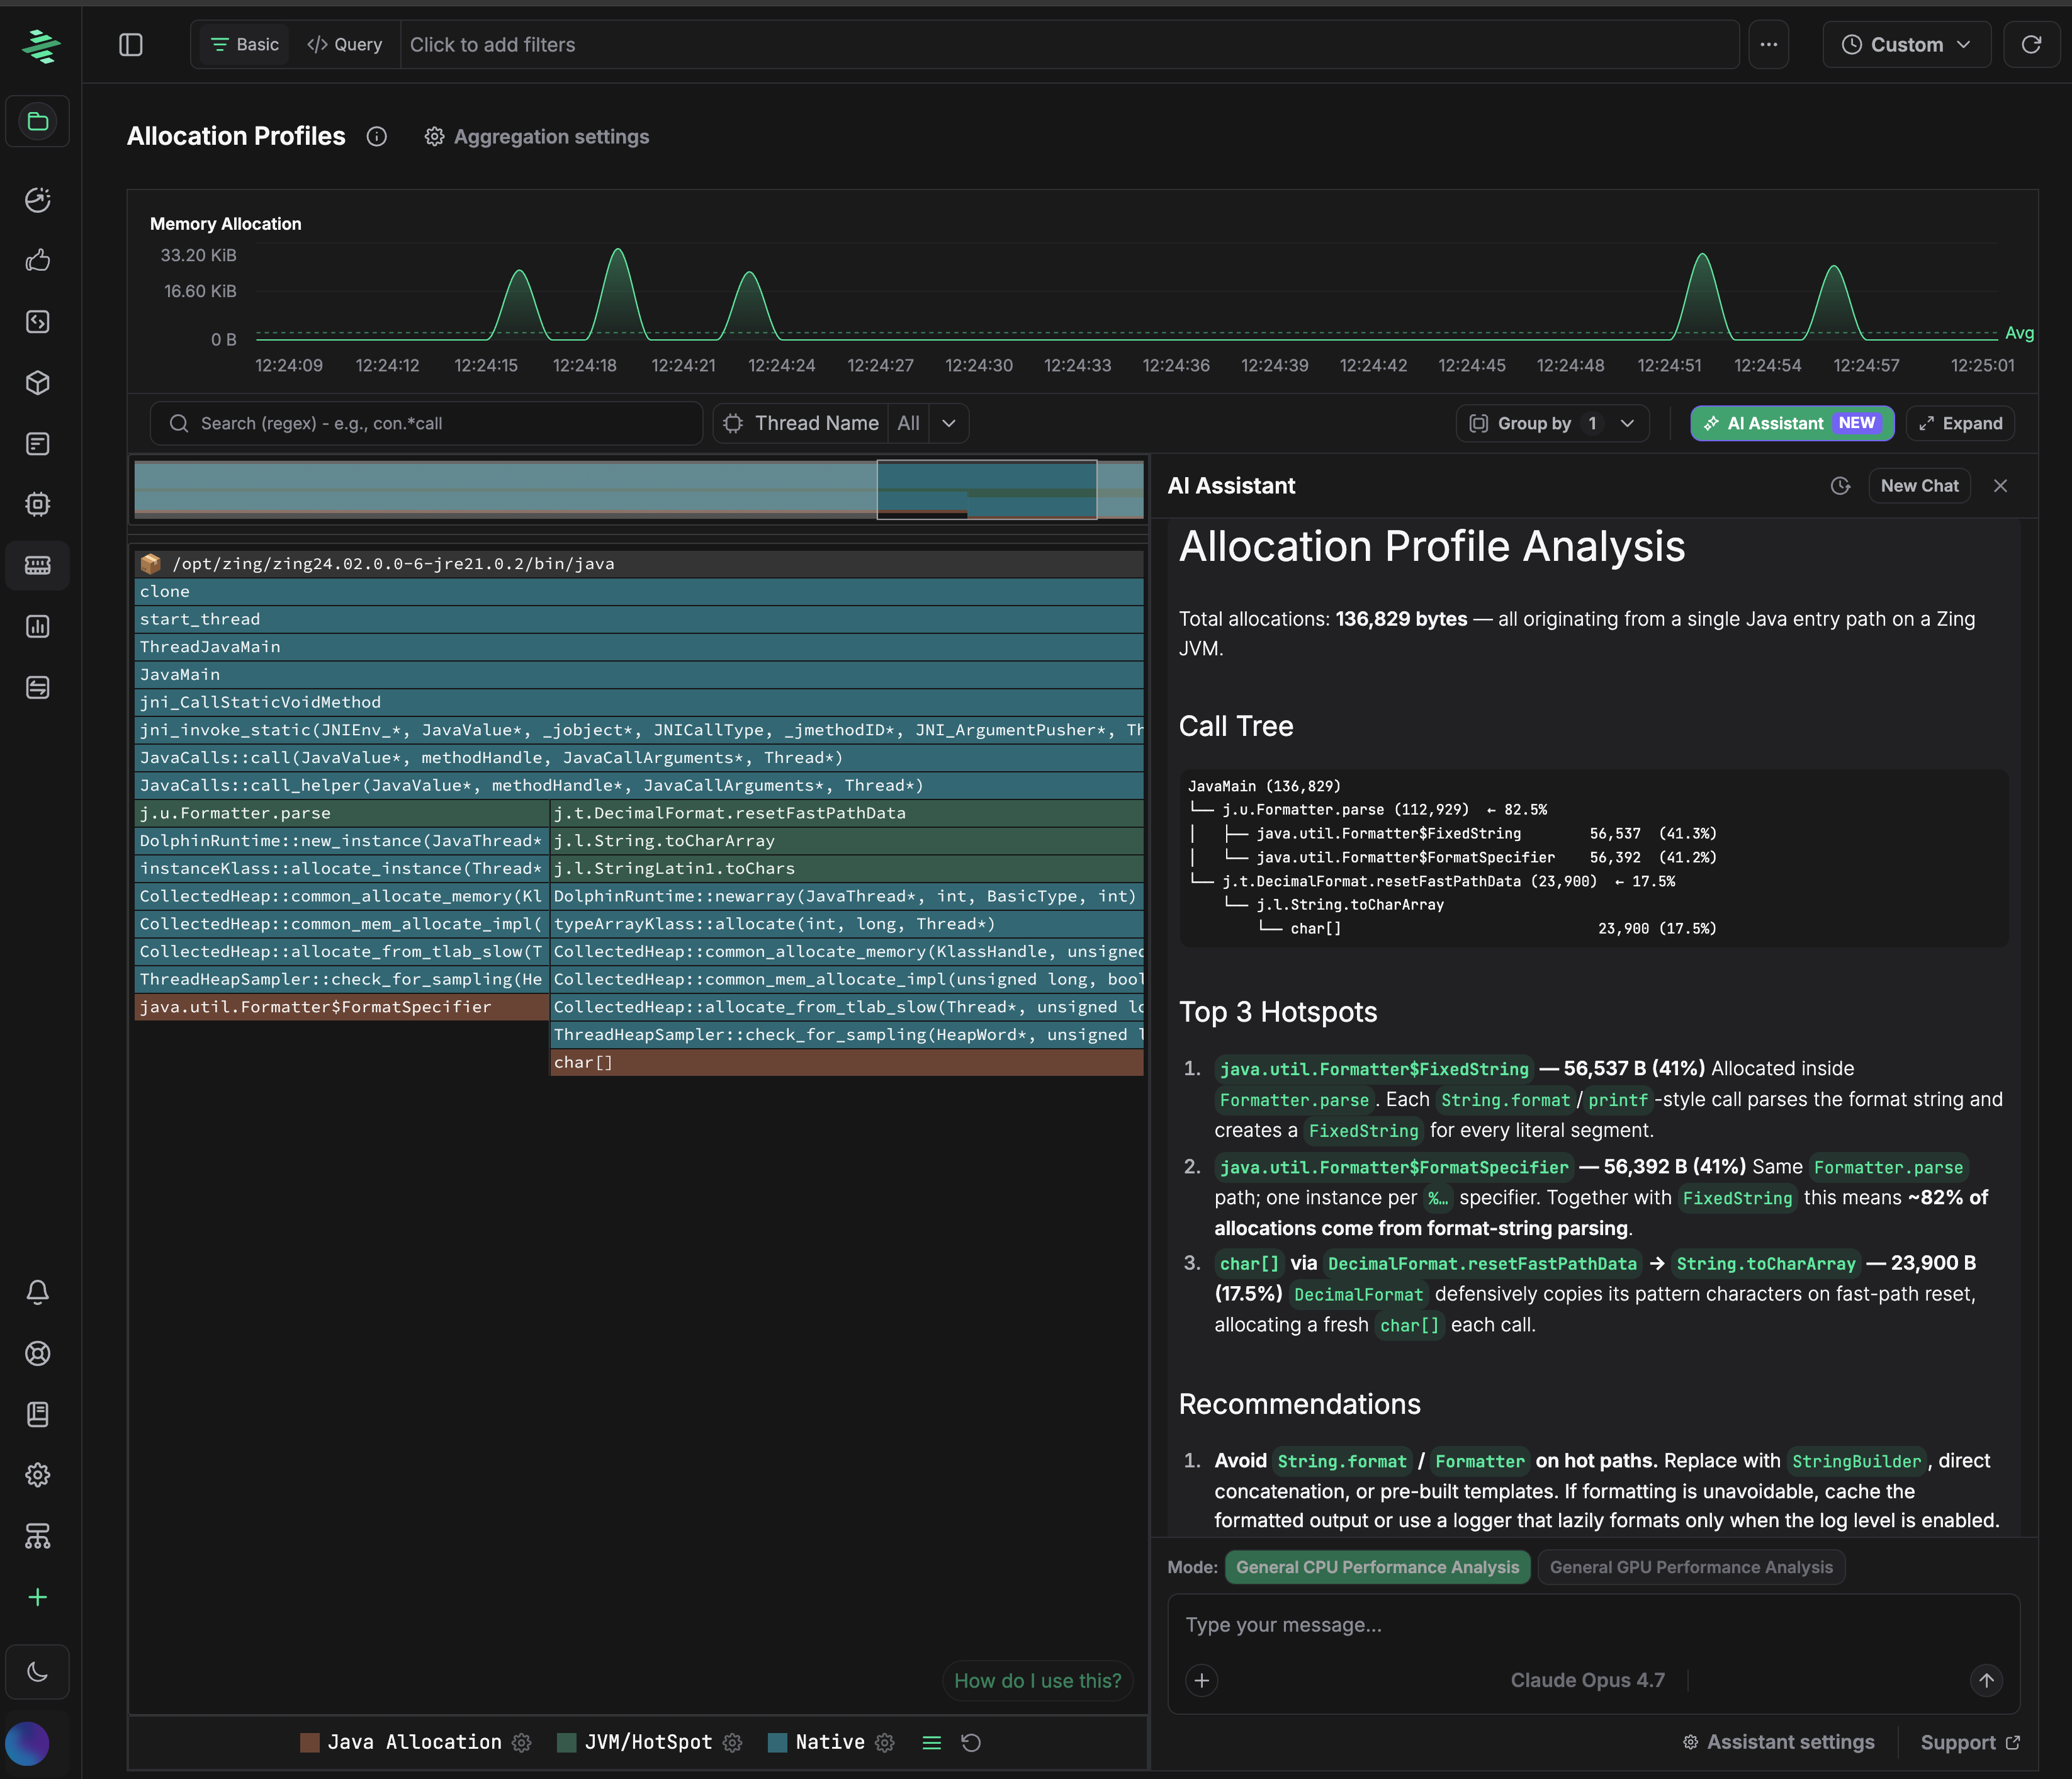Open the folder icon in sidebar
The image size is (2072, 1779).
(38, 122)
